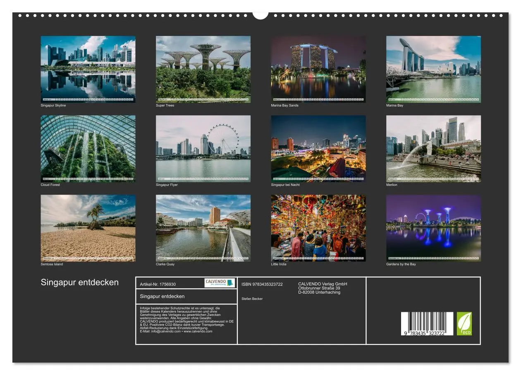Click 'Singapur entdecken' in the info box
Screen dimensions: 521x375
(x=162, y=297)
